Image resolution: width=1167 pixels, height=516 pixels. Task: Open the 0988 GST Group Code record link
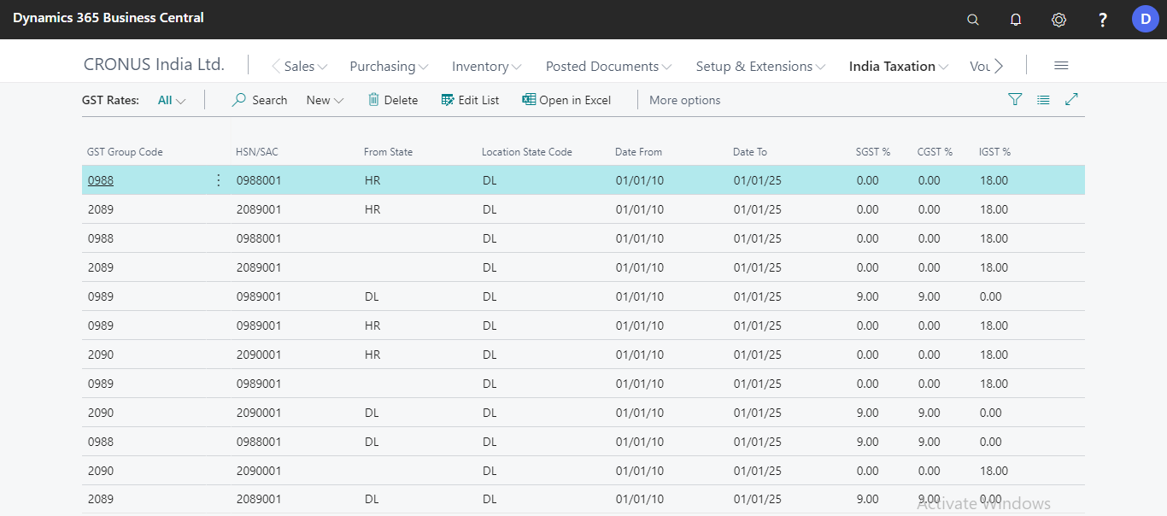click(100, 179)
